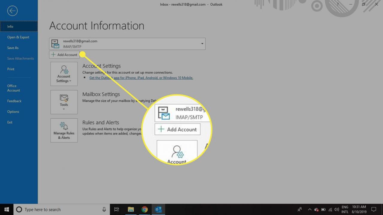Open the Windows Start menu

click(7, 209)
